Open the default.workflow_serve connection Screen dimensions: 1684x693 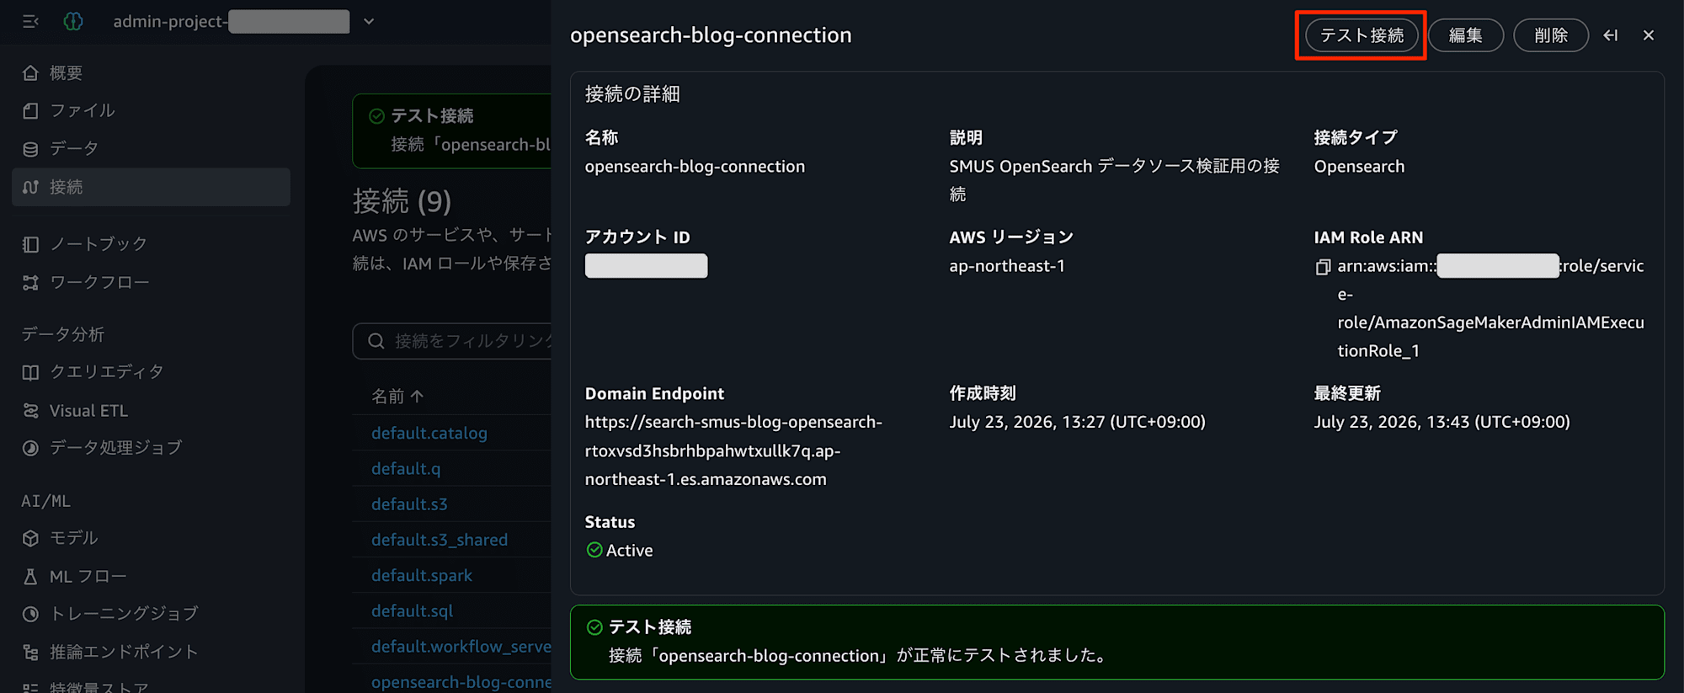coord(461,646)
